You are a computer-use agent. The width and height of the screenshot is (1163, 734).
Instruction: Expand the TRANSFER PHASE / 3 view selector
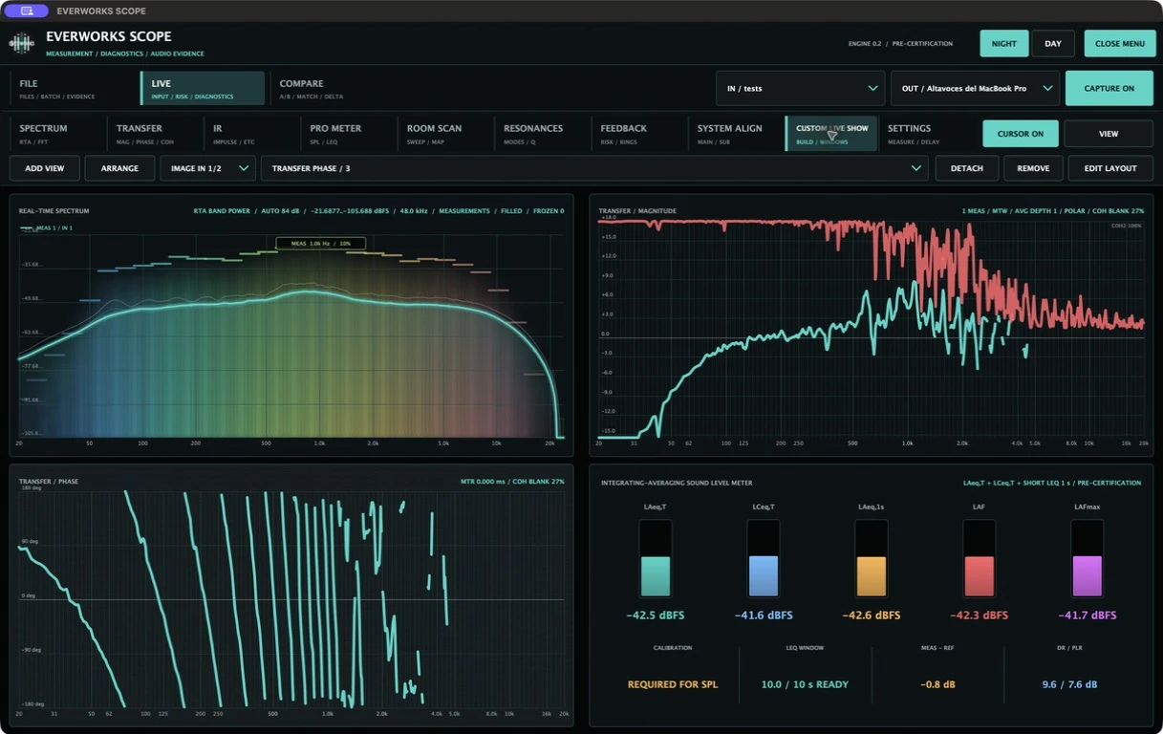pyautogui.click(x=594, y=168)
